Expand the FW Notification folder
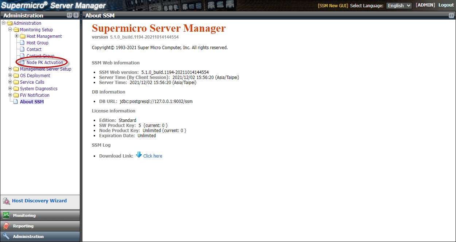Screen dimensions: 456x242 point(10,95)
